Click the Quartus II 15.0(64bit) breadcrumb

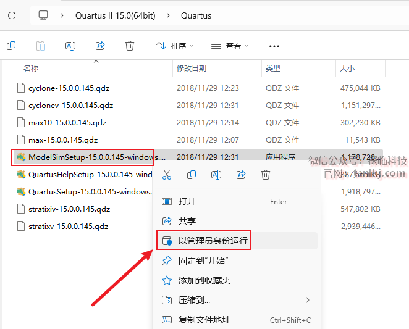pos(116,15)
